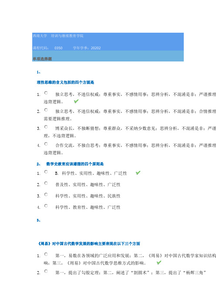Choose radio for 科学性、实用性、趣味性、民族性
Screen dimensions: 216x306
46,194
